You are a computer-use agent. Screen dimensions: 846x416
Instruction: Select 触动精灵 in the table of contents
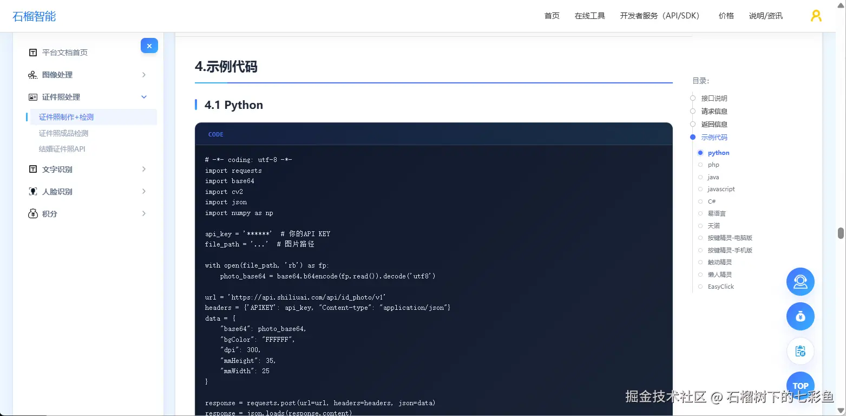(720, 262)
